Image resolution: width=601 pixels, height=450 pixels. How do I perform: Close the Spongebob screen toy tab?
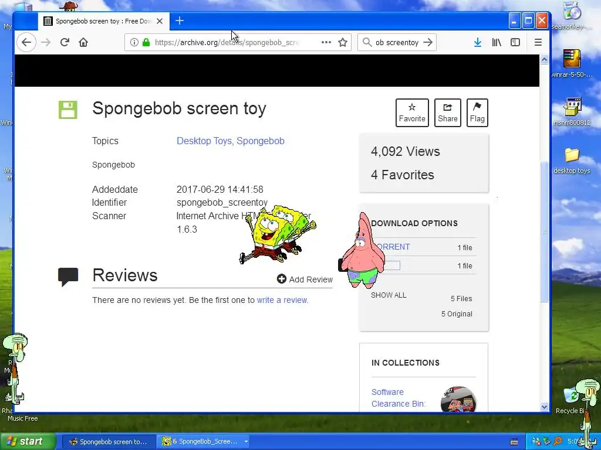coord(160,21)
